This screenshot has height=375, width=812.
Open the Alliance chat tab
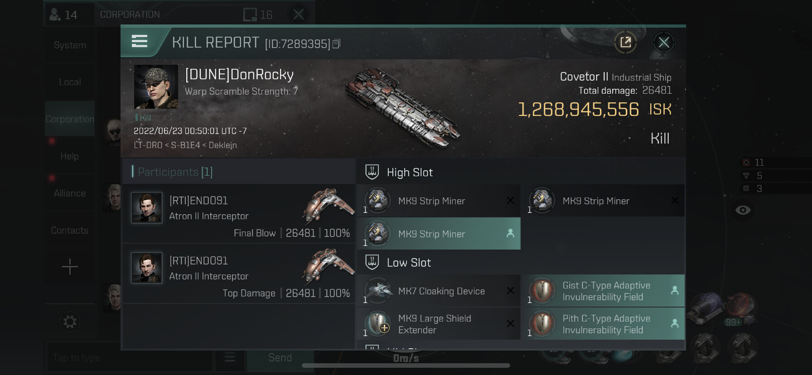(70, 193)
